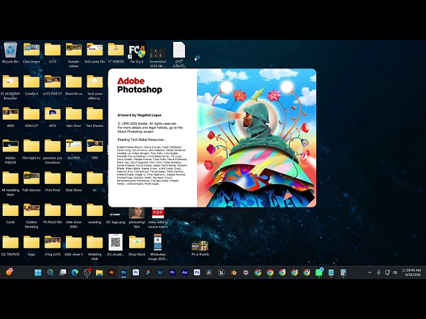Click the microphone tray icon

(x=379, y=272)
